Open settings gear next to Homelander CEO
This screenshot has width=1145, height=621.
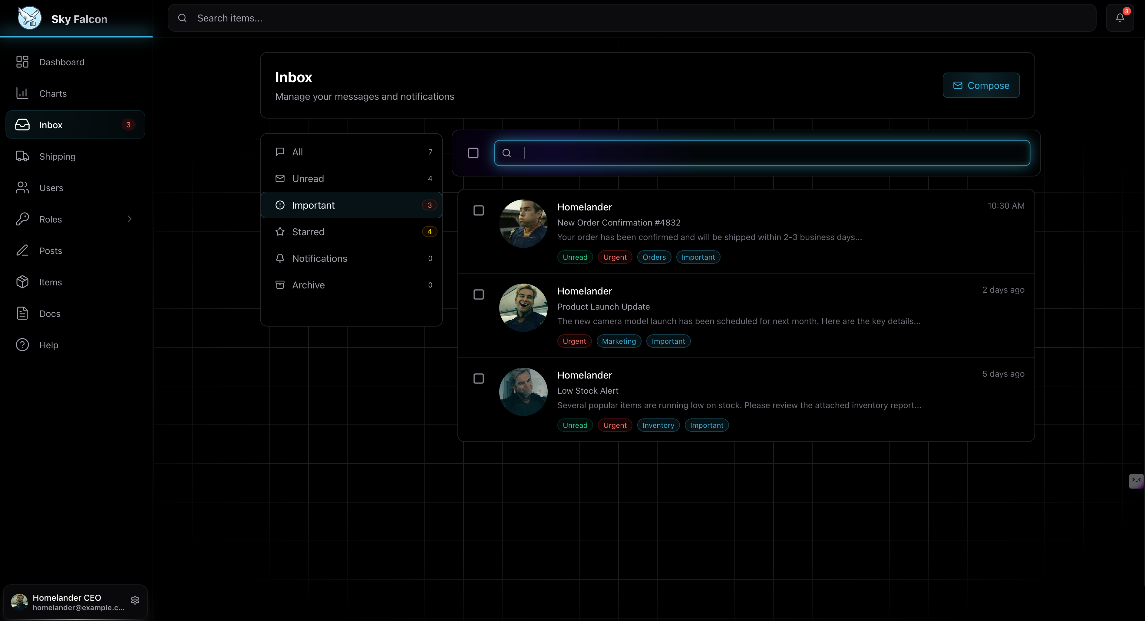135,600
